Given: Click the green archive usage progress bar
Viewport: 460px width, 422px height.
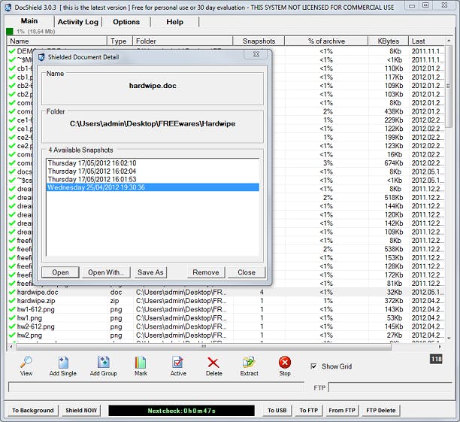Looking at the screenshot, I should [x=10, y=31].
